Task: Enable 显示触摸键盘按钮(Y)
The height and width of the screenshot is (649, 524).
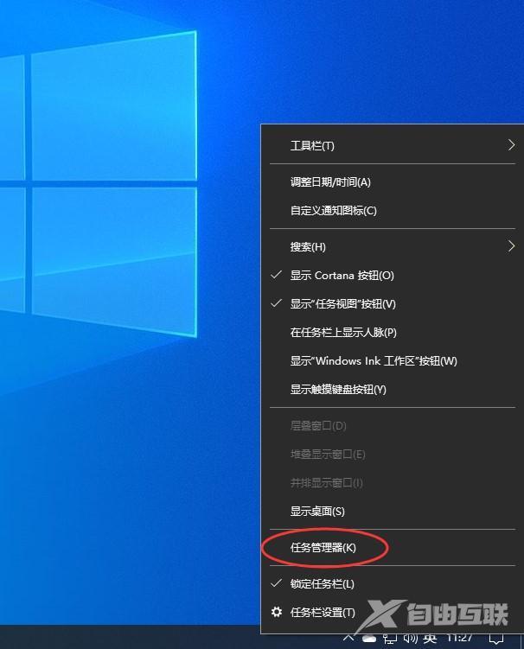Action: coord(393,390)
